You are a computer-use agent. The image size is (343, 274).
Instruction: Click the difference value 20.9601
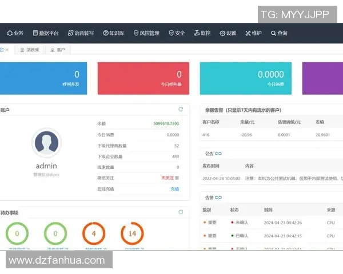tap(322, 135)
